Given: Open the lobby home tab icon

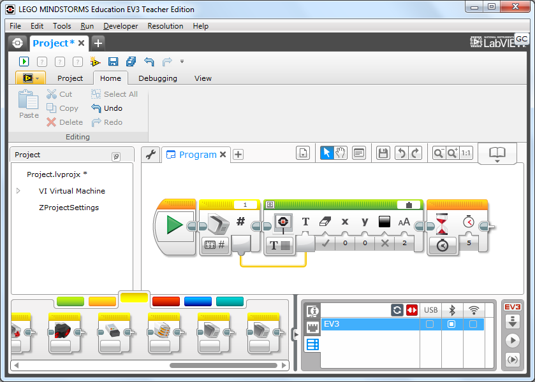Looking at the screenshot, I should click(x=17, y=43).
